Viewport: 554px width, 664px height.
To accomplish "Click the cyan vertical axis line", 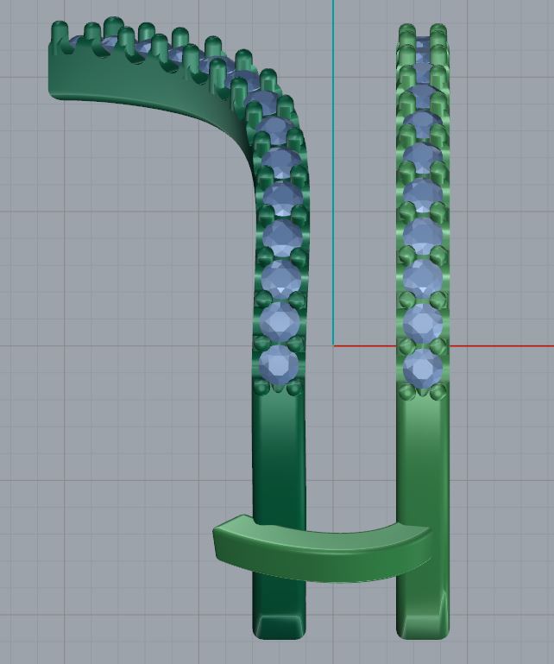I will click(333, 173).
